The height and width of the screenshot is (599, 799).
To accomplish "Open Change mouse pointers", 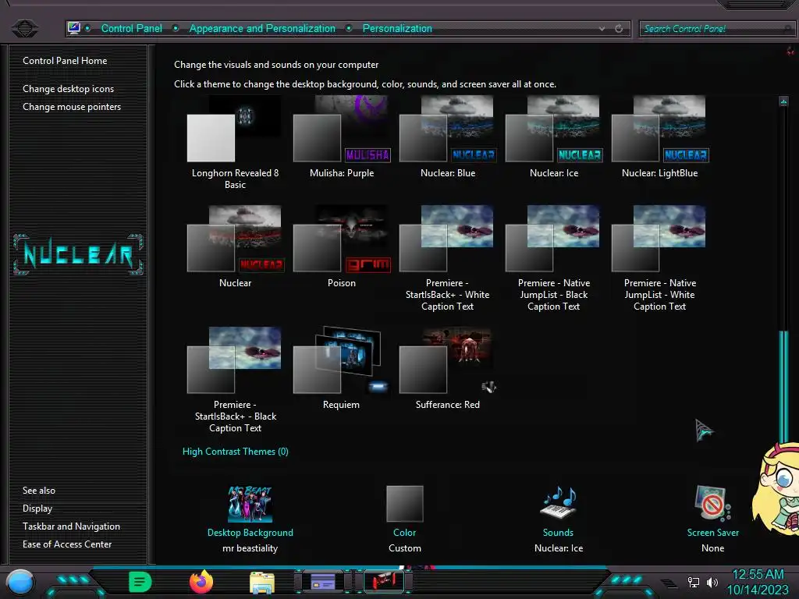I will [72, 106].
